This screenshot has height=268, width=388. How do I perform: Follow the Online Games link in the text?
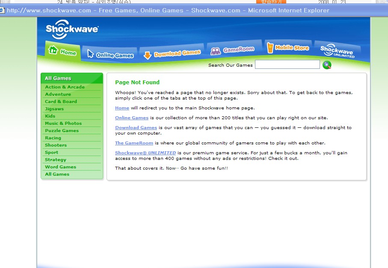(132, 118)
